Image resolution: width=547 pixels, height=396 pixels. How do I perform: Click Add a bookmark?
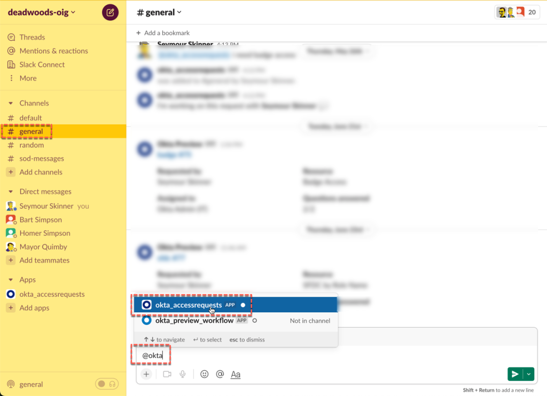tap(163, 33)
